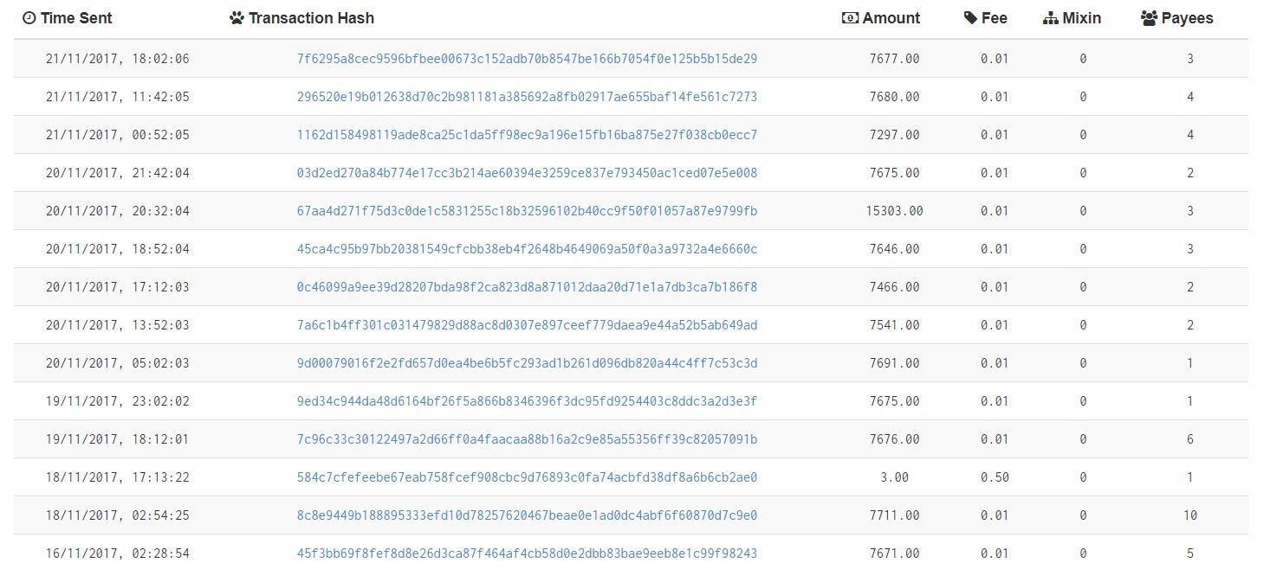Open the 3.00 payment hash 584c7cfefeebe
The height and width of the screenshot is (563, 1270).
pyautogui.click(x=527, y=477)
